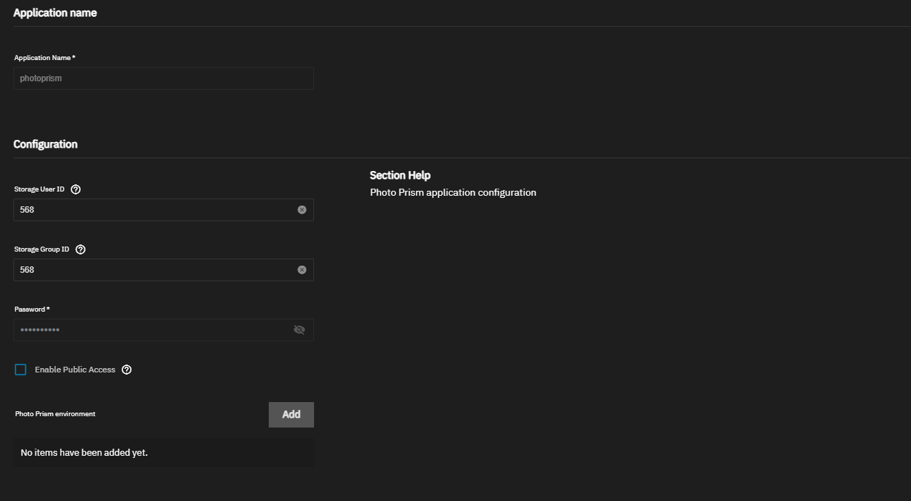The image size is (911, 501).
Task: Click the 'Section Help' heading
Action: coord(400,175)
